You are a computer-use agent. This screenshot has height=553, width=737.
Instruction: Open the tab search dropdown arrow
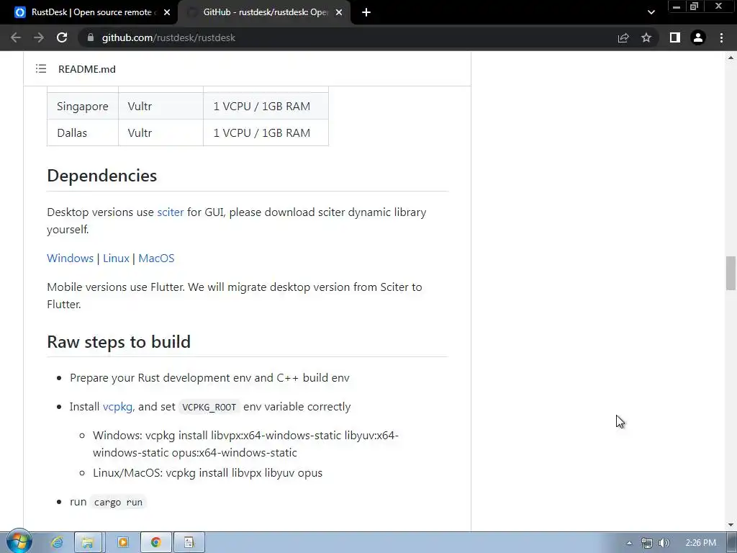[x=651, y=12]
